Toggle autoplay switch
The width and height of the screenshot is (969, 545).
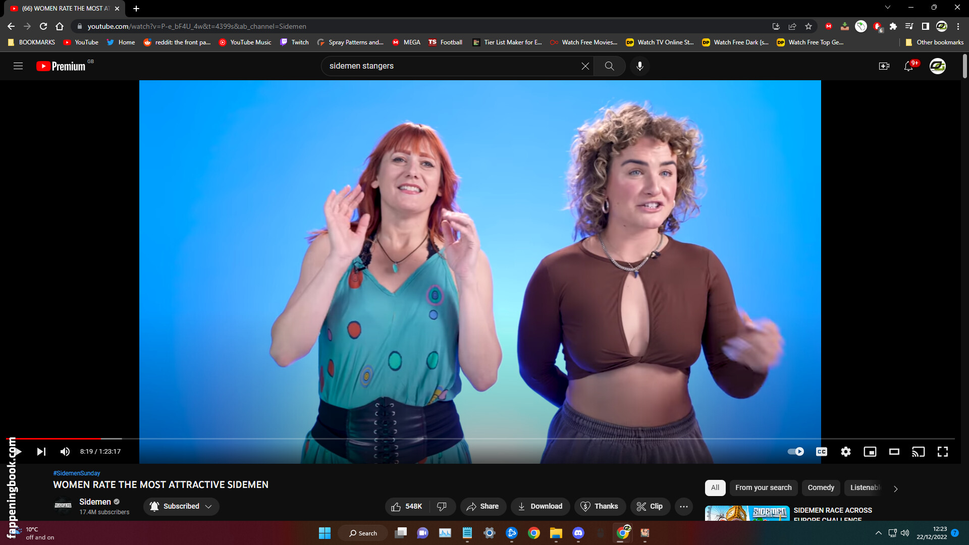[795, 452]
